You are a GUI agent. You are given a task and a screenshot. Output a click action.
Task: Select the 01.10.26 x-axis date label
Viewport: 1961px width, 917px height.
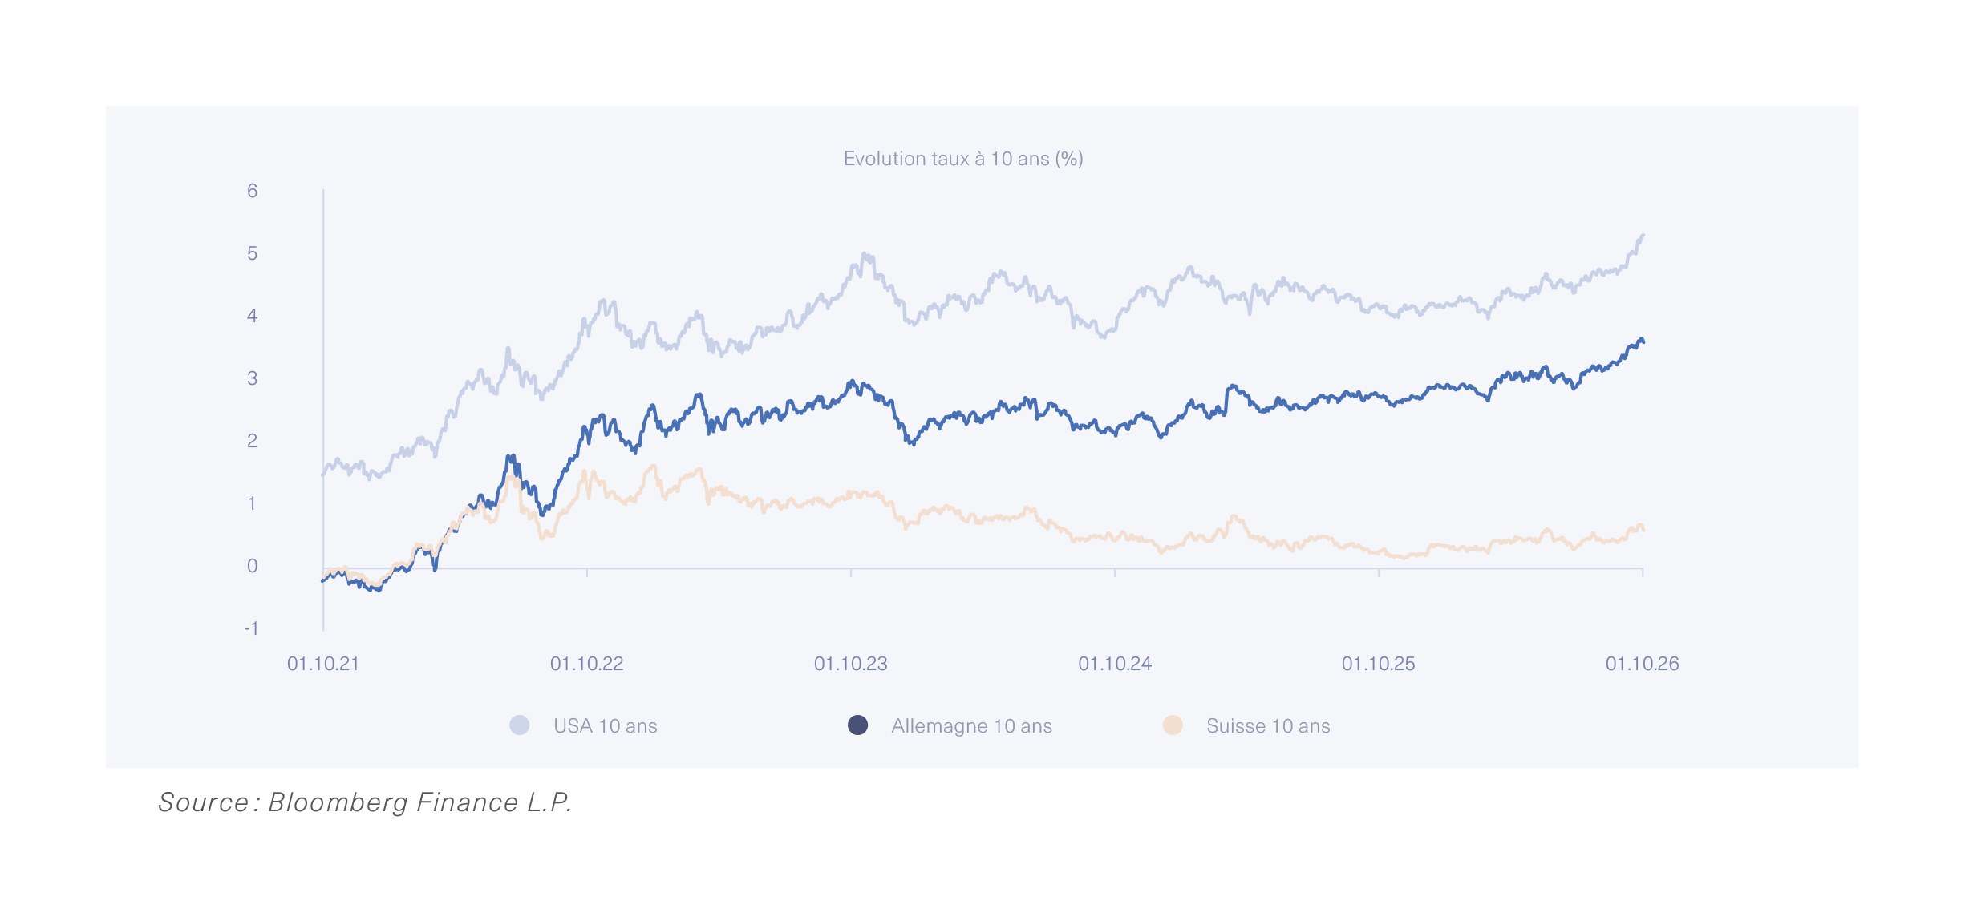(x=1643, y=664)
